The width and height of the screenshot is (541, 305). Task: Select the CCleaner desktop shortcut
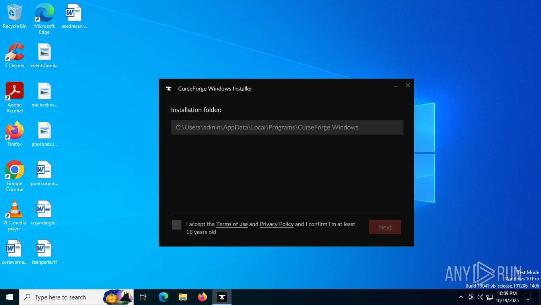point(15,56)
